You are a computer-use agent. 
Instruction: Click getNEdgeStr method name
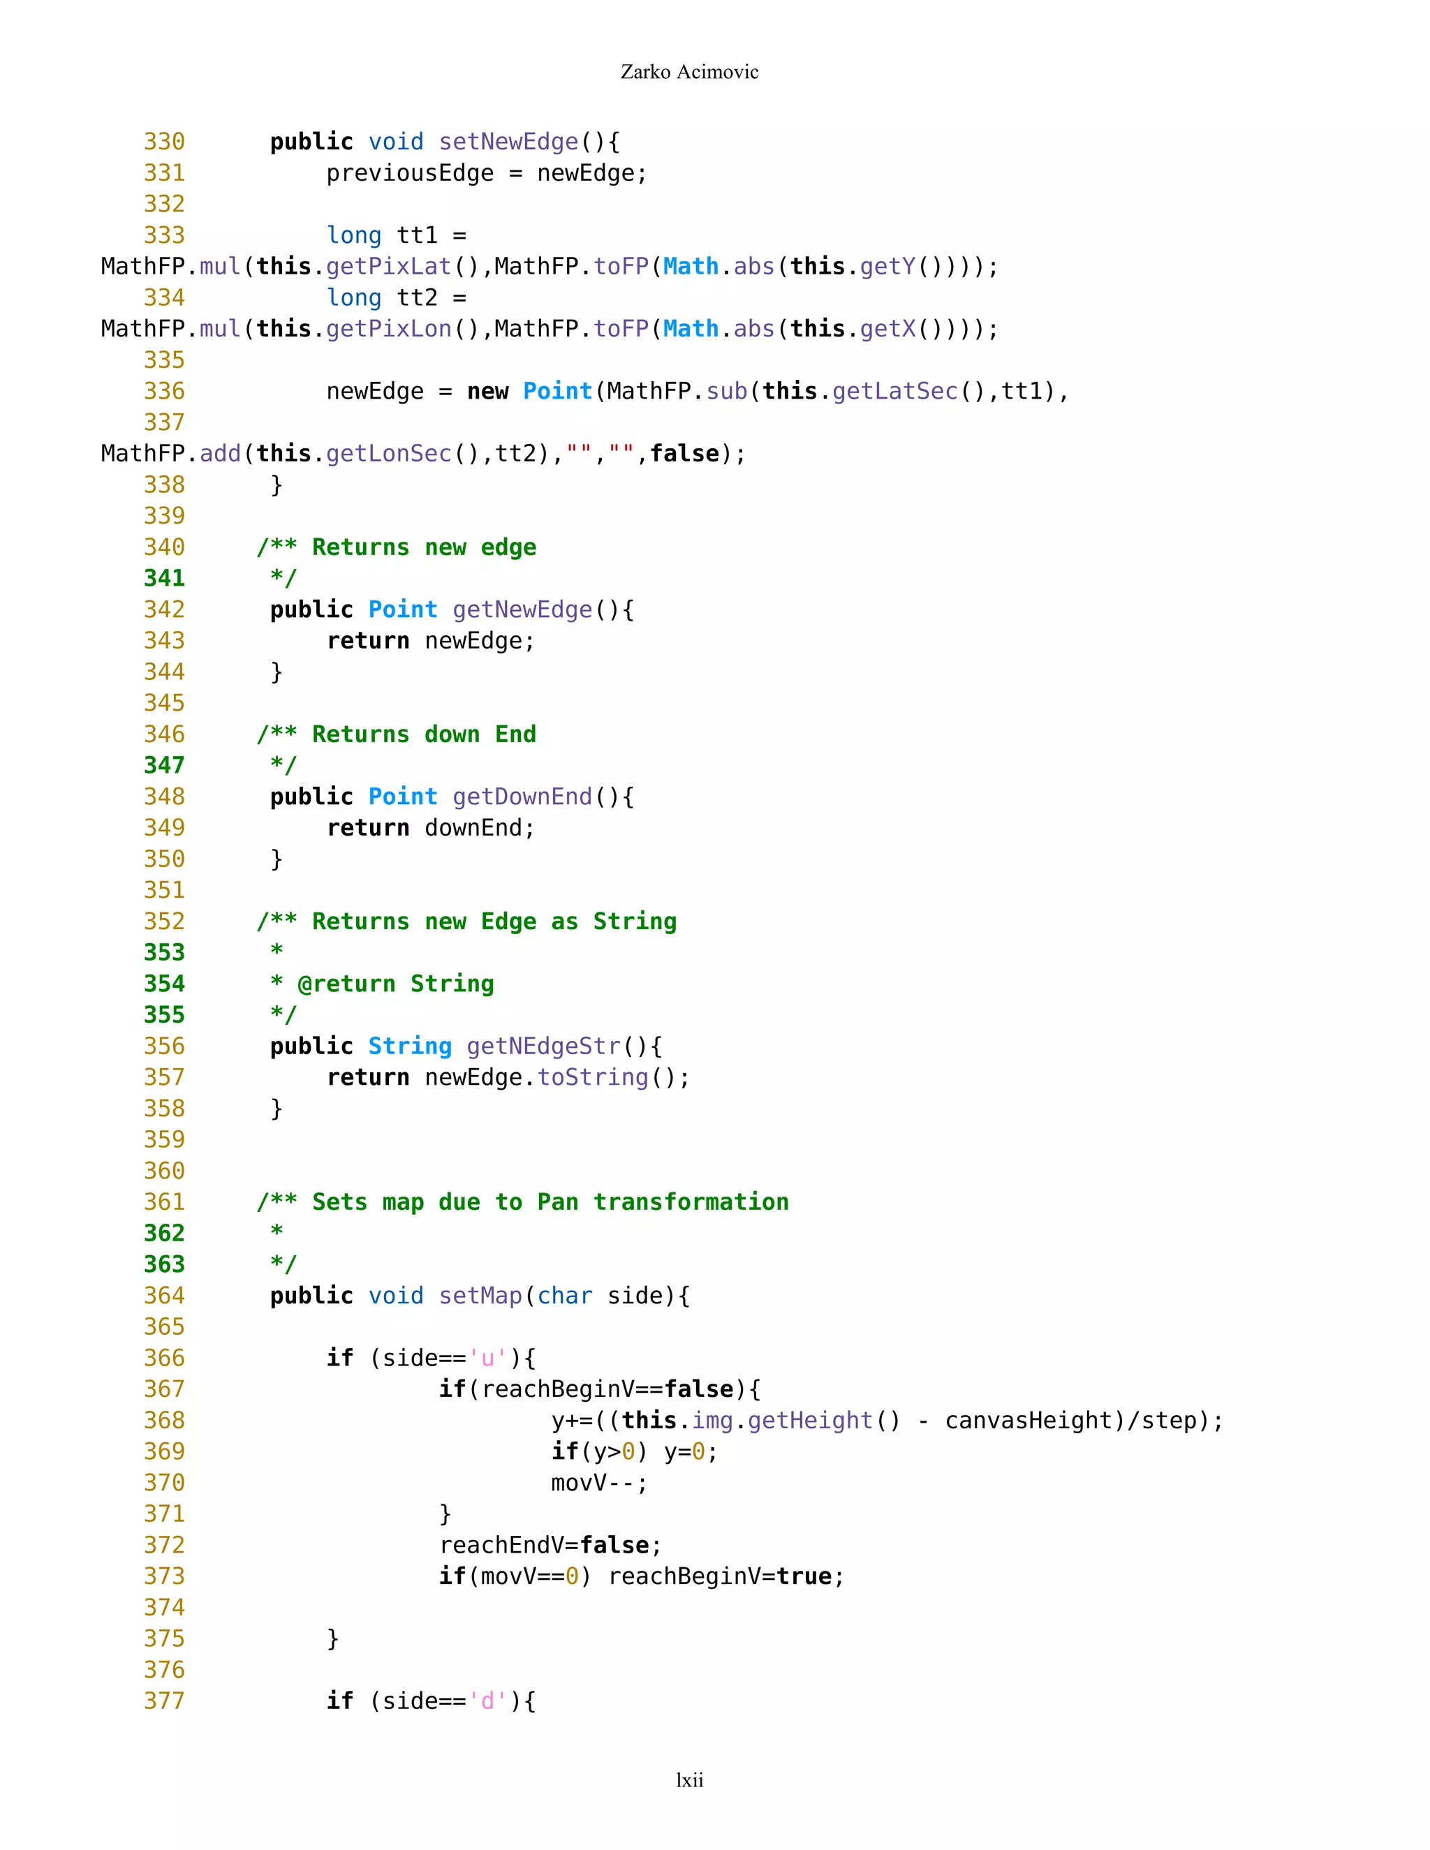pyautogui.click(x=543, y=1046)
